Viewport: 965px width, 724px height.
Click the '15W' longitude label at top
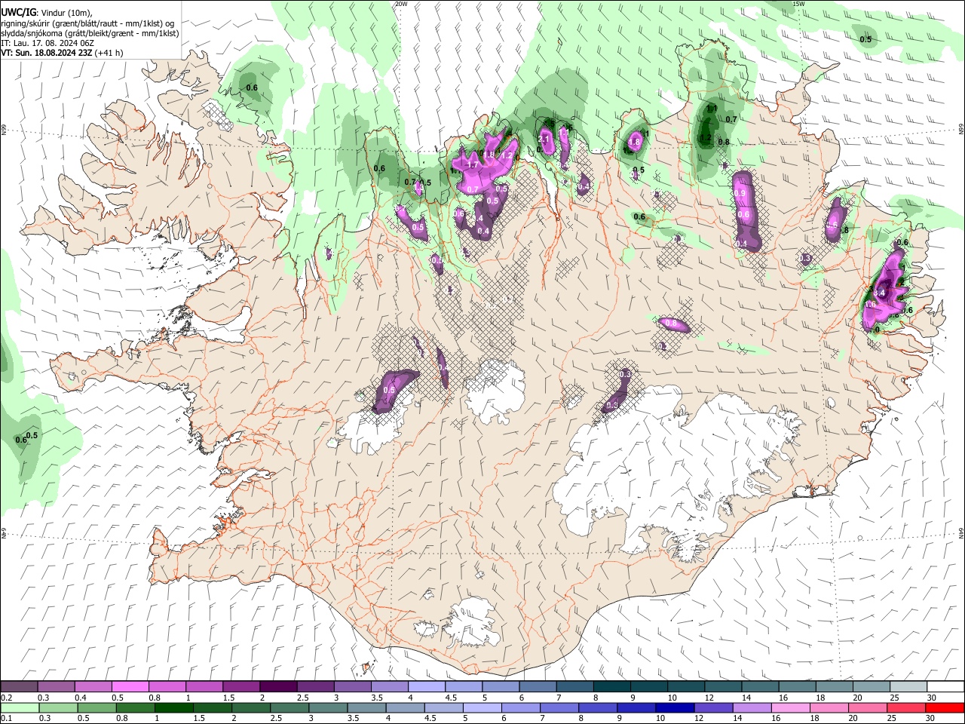tap(798, 4)
